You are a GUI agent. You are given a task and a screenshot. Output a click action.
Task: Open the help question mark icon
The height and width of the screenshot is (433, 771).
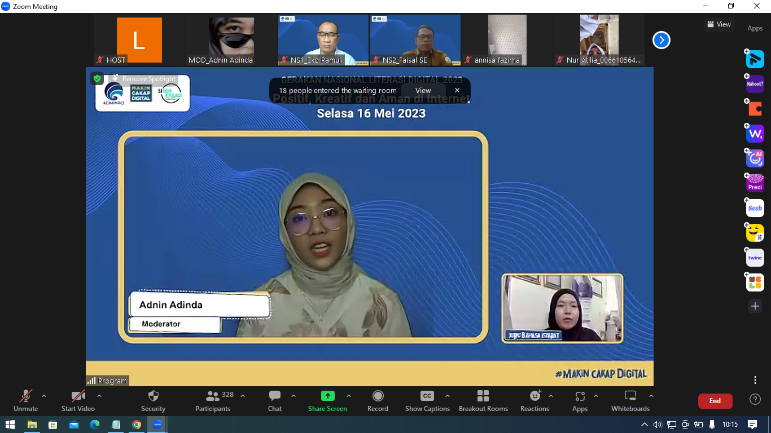[x=755, y=400]
